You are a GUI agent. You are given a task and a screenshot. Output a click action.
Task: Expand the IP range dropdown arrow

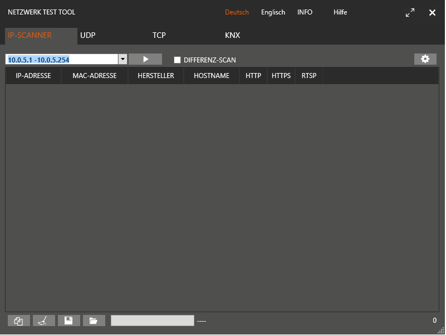pos(122,60)
